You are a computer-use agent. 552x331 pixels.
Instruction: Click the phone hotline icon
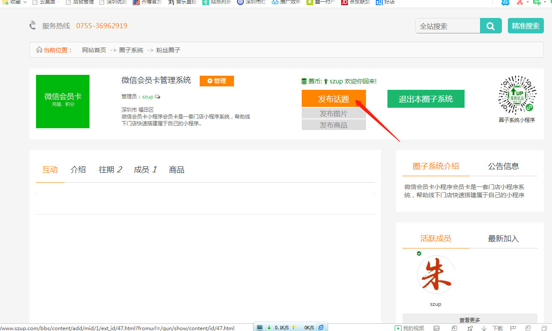(x=33, y=26)
